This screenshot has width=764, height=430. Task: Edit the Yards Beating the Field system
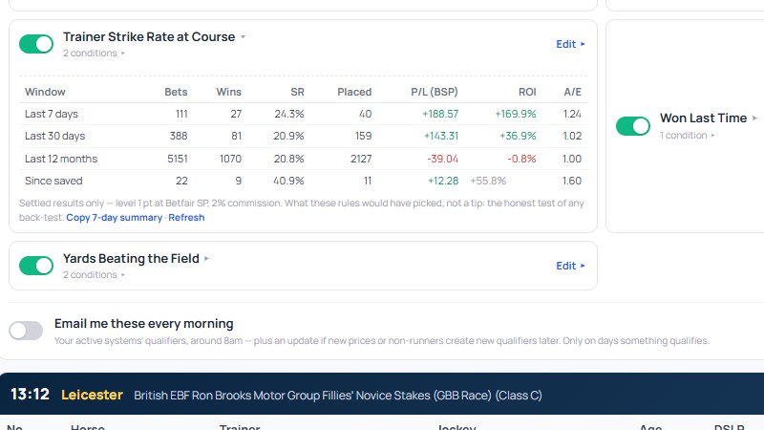[570, 267]
